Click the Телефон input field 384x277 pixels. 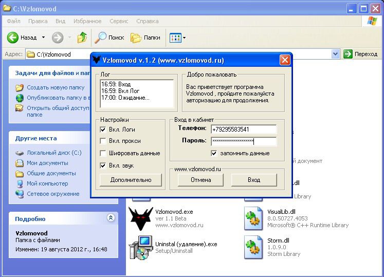pyautogui.click(x=244, y=130)
